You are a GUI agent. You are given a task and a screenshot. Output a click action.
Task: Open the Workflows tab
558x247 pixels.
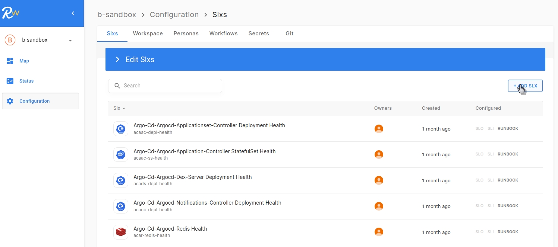click(x=223, y=33)
